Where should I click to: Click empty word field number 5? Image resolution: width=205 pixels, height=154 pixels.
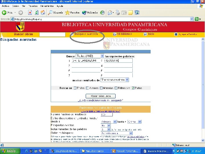click(x=86, y=70)
